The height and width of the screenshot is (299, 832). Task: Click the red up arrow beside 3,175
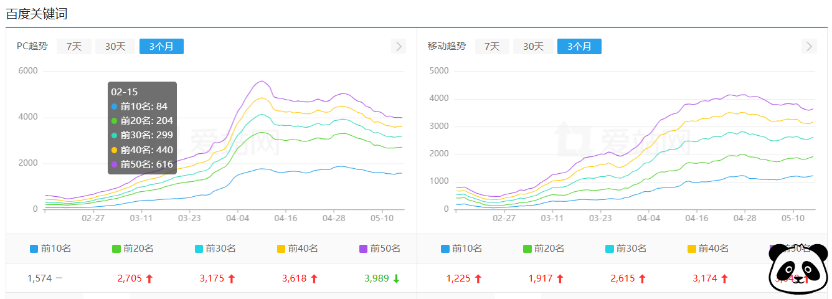(x=231, y=278)
